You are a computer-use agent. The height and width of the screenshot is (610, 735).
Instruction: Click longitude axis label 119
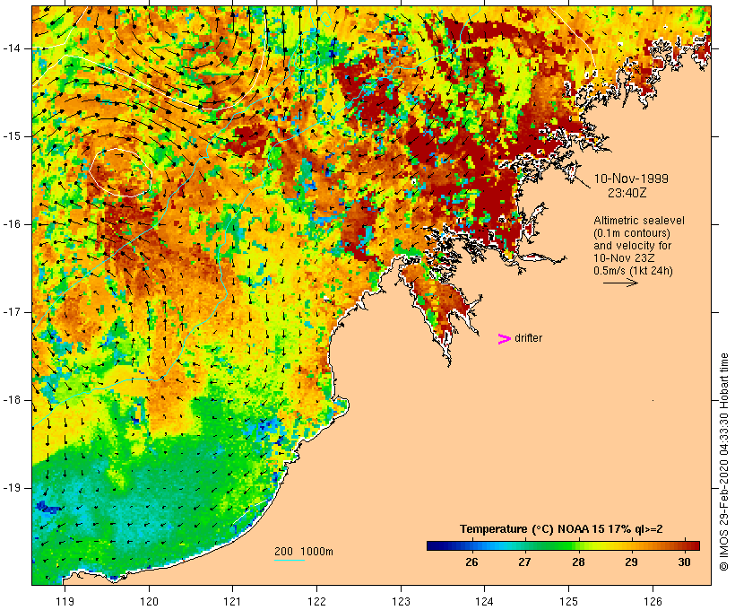coord(65,601)
